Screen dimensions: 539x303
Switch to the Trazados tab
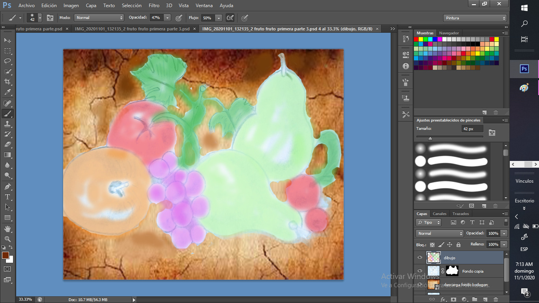(x=461, y=213)
